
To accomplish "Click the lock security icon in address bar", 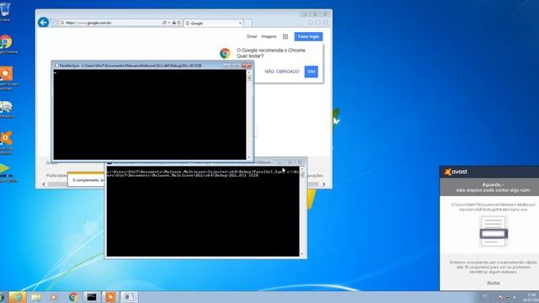I will click(x=174, y=23).
